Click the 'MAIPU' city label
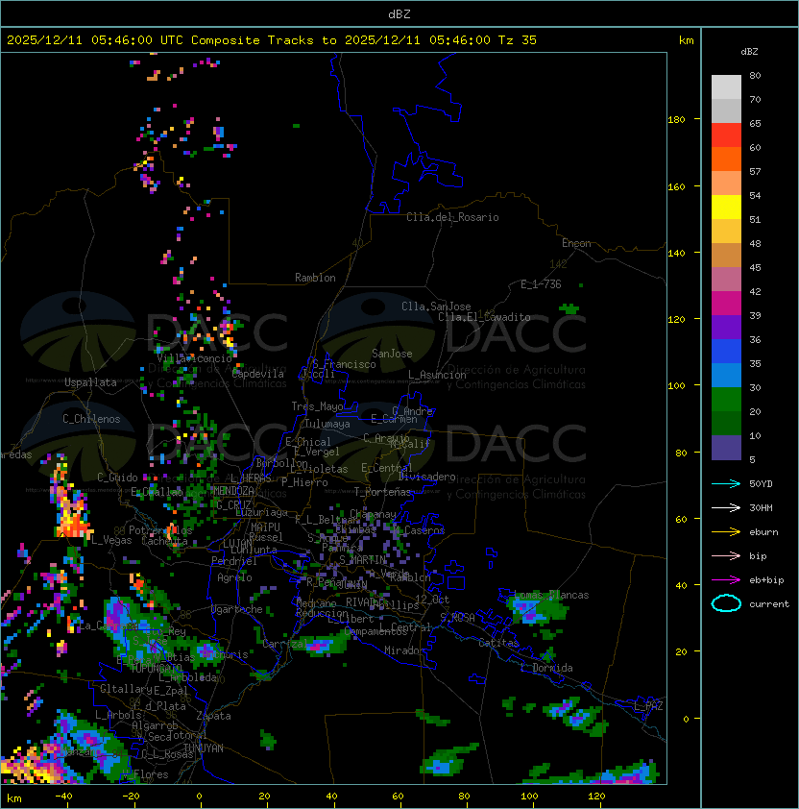 coord(265,527)
